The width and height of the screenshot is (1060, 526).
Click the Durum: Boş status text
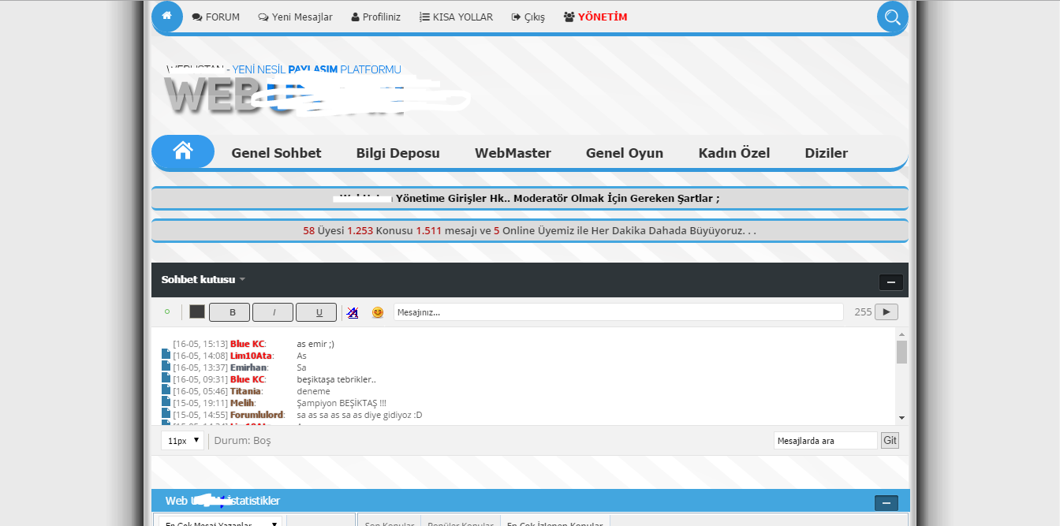[x=242, y=441]
